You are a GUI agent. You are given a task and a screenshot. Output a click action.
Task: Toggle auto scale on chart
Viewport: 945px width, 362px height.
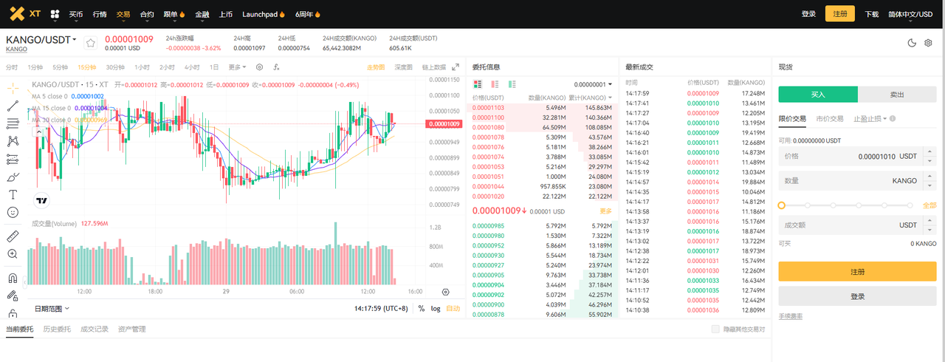coord(453,308)
